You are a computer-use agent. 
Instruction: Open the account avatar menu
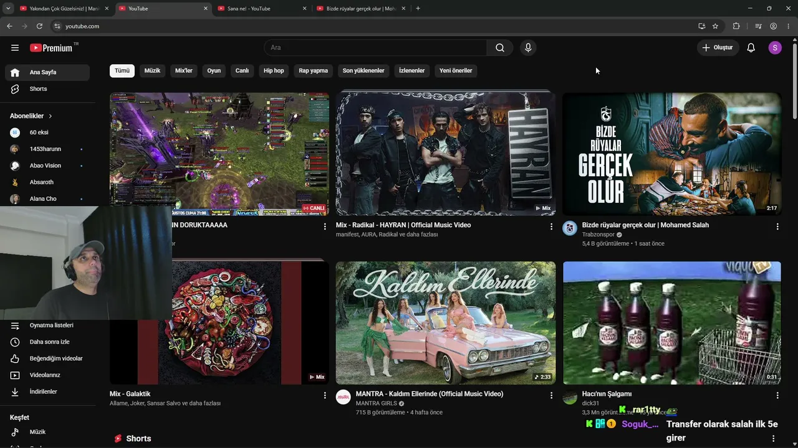[775, 48]
